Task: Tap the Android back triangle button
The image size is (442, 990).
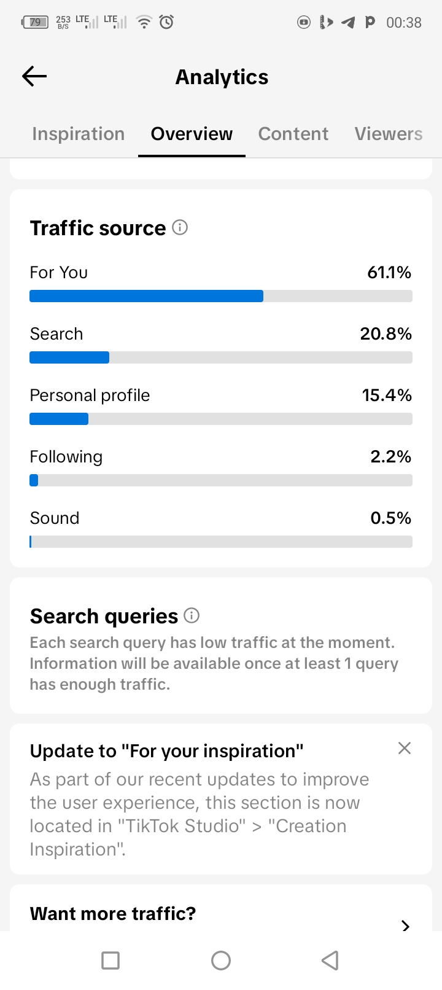Action: tap(330, 960)
